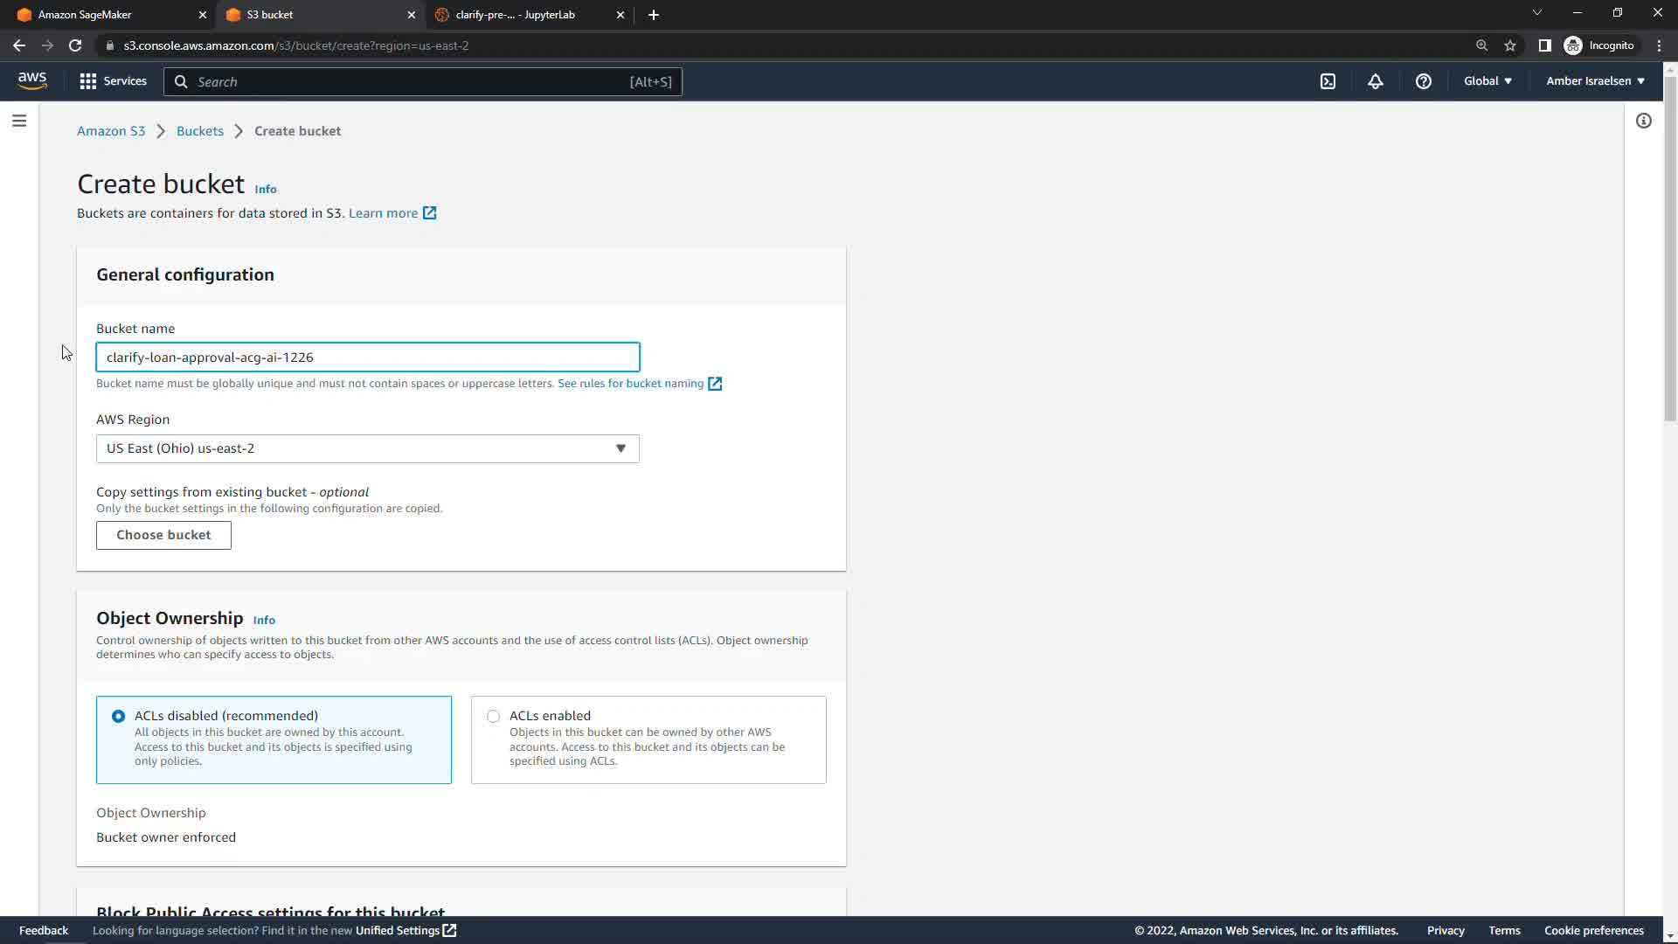Click the help question mark icon
1678x944 pixels.
(1424, 81)
